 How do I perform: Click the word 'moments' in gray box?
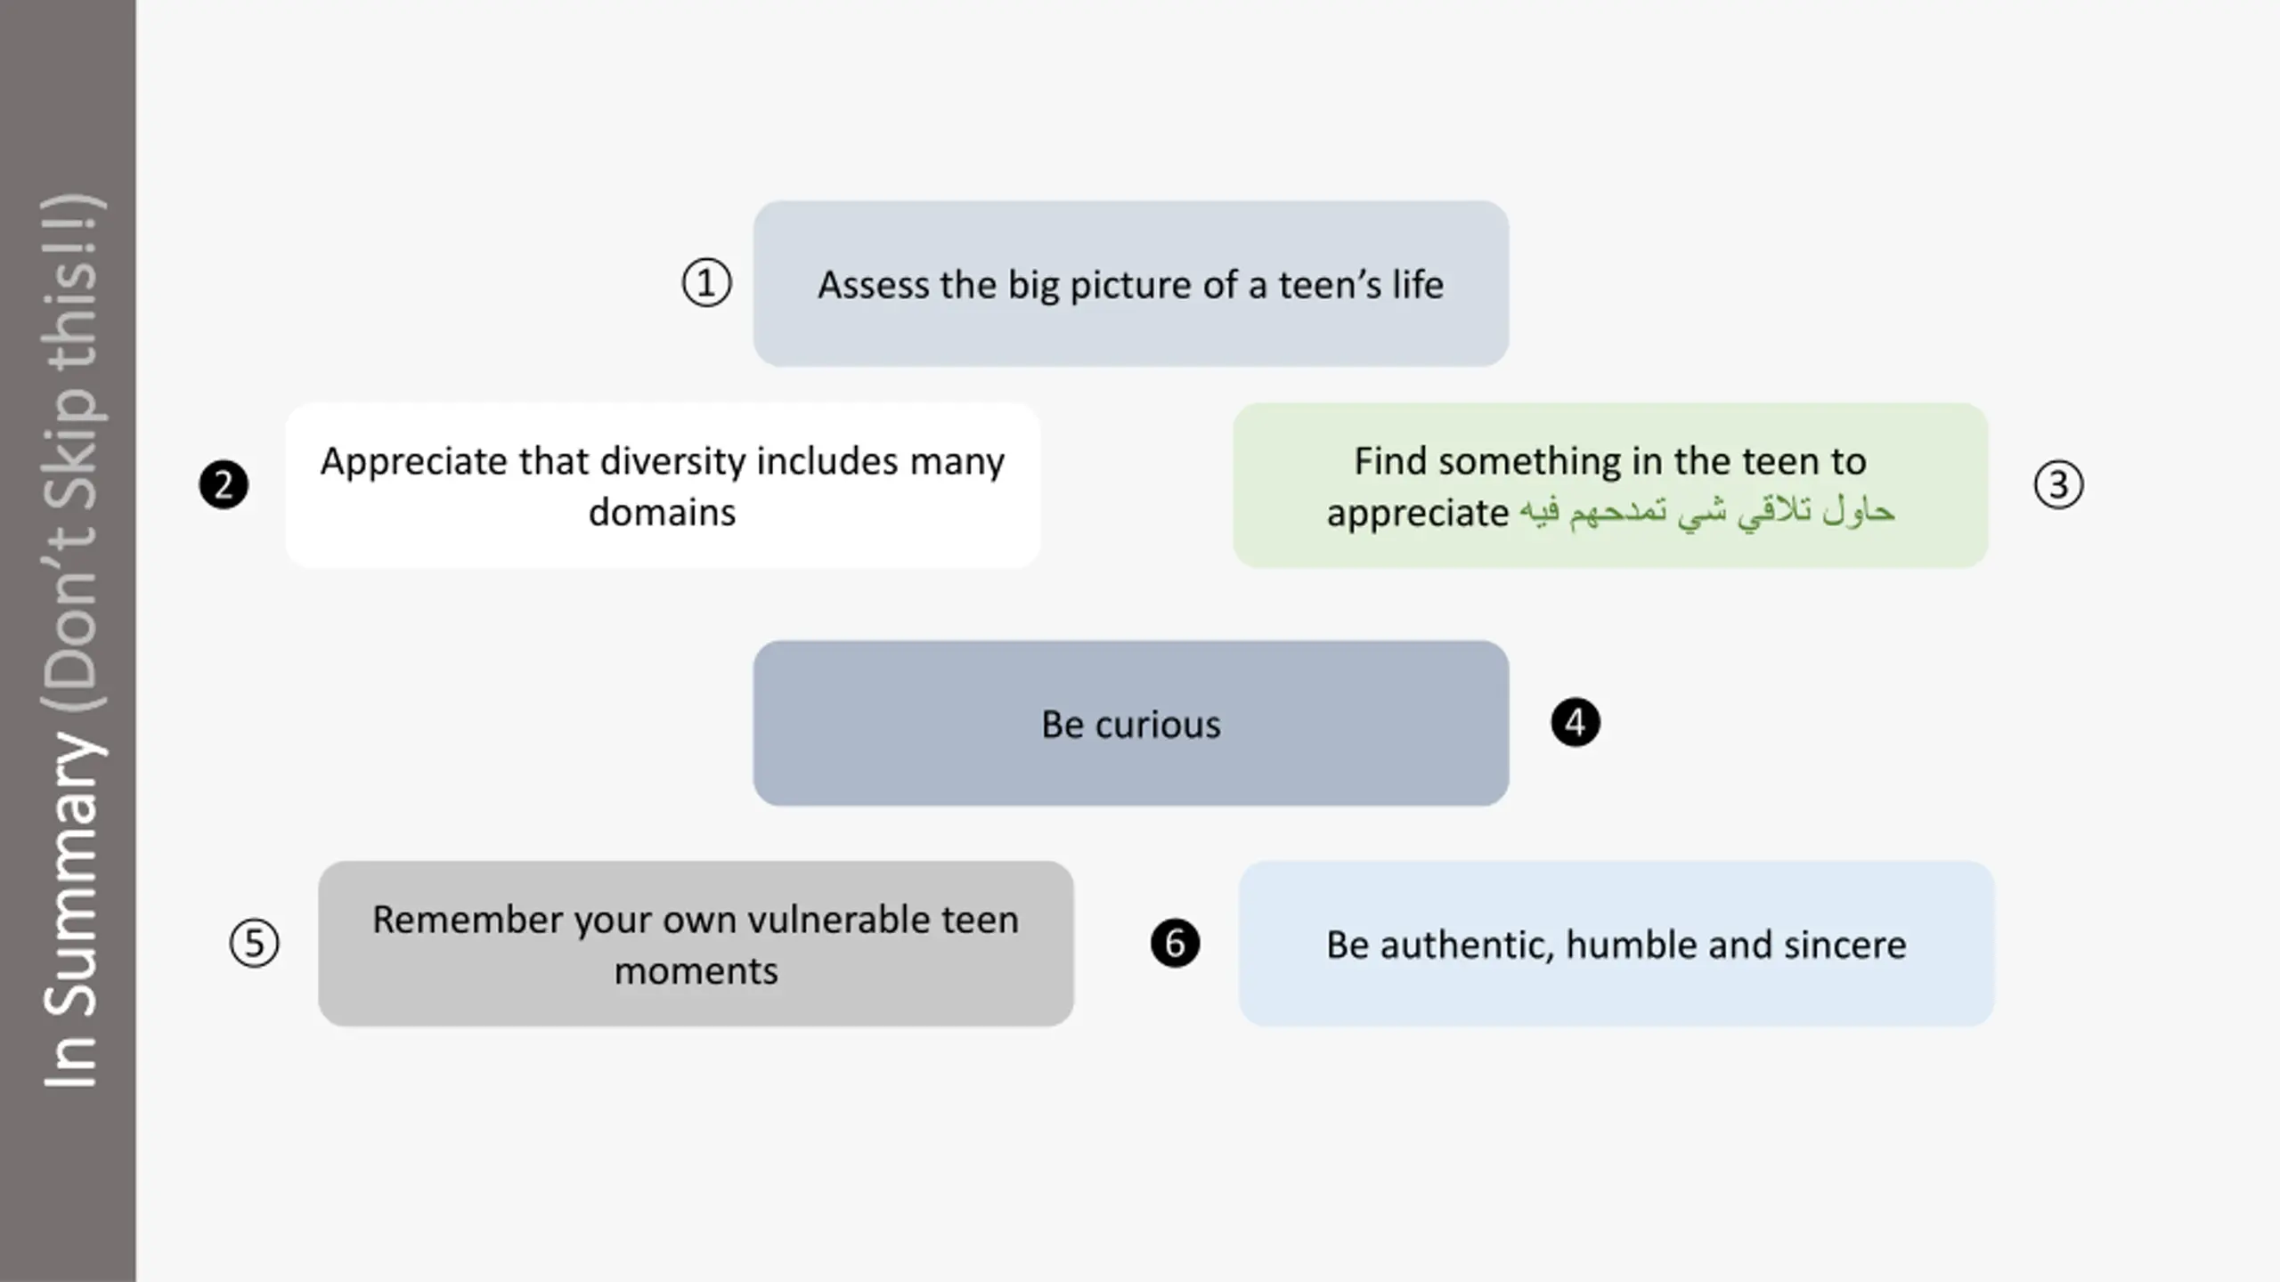(x=696, y=970)
